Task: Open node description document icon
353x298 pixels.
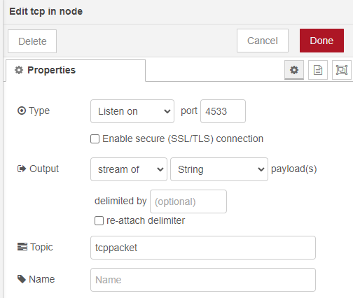Action: [318, 70]
